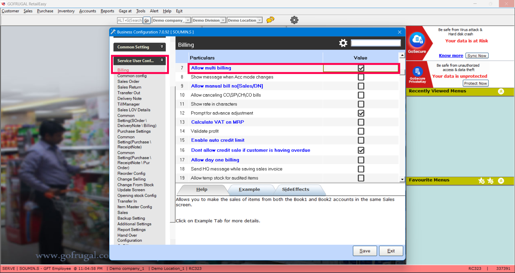
Task: Open the Accounts menu
Action: (x=87, y=11)
